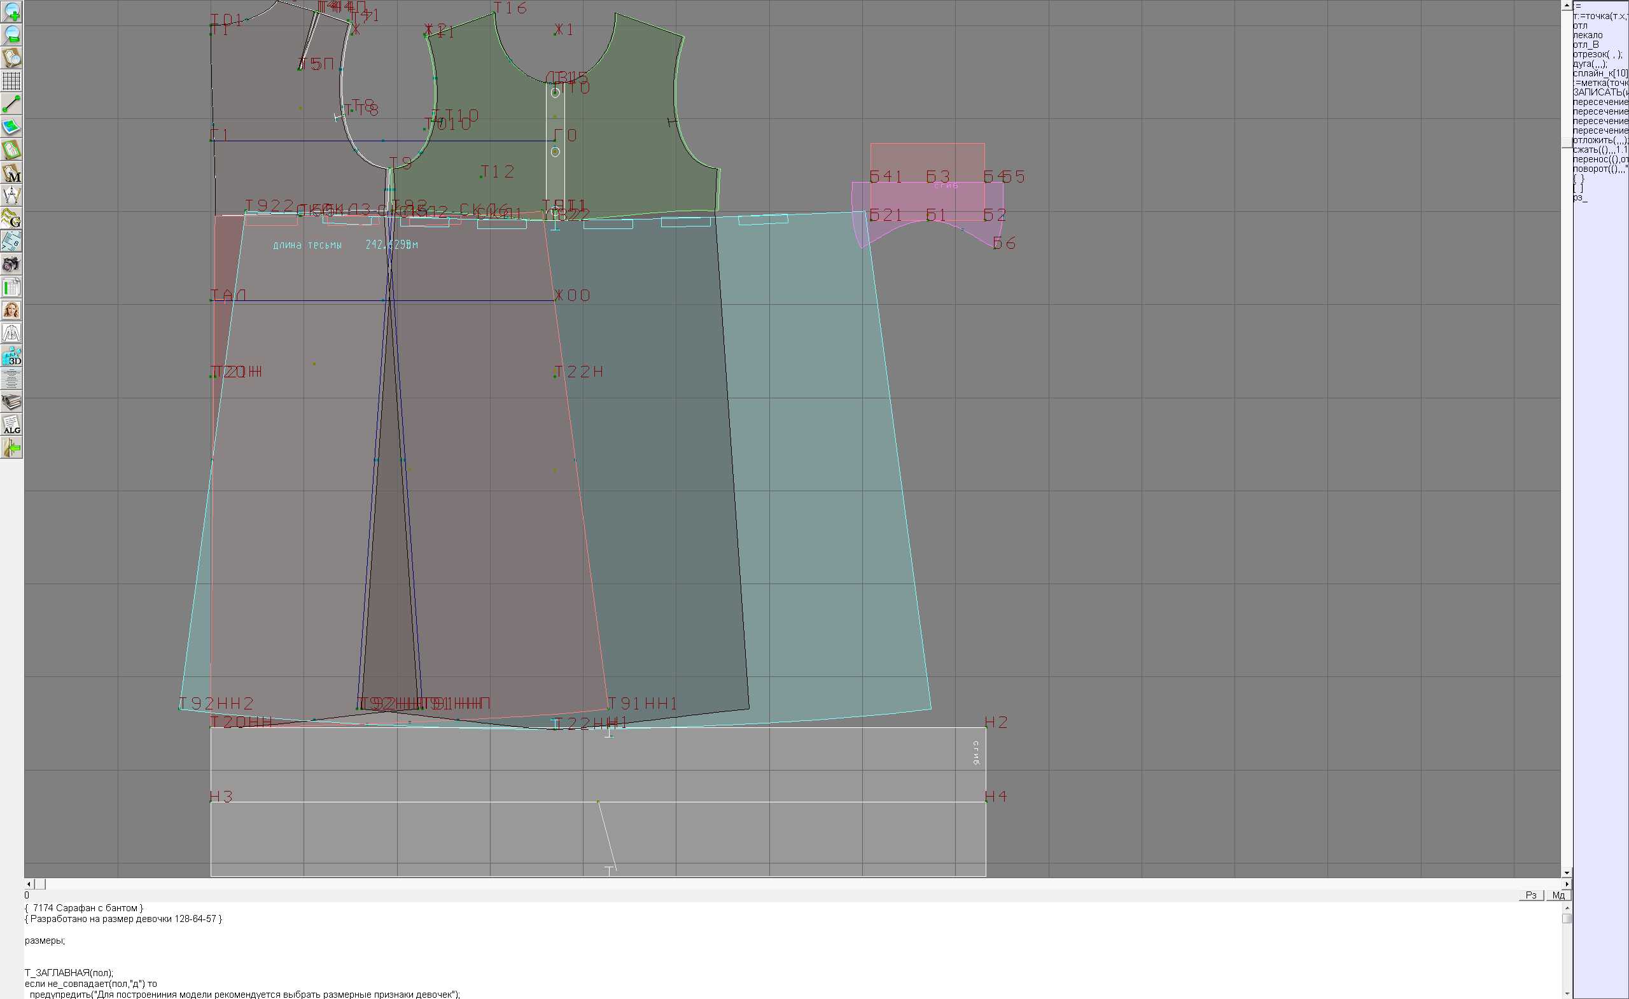This screenshot has height=999, width=1629.
Task: Click the 'размеры;' line in code editor
Action: coord(45,941)
